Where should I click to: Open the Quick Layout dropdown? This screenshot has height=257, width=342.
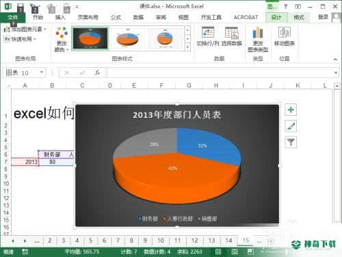pos(20,39)
